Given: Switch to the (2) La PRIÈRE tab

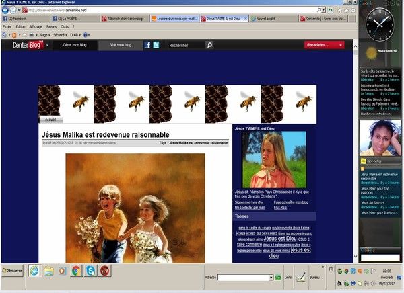Looking at the screenshot, I should [x=75, y=19].
